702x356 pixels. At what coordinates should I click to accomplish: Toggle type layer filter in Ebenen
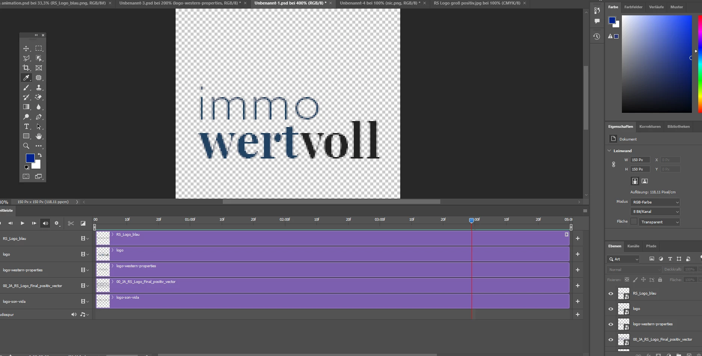(x=670, y=259)
